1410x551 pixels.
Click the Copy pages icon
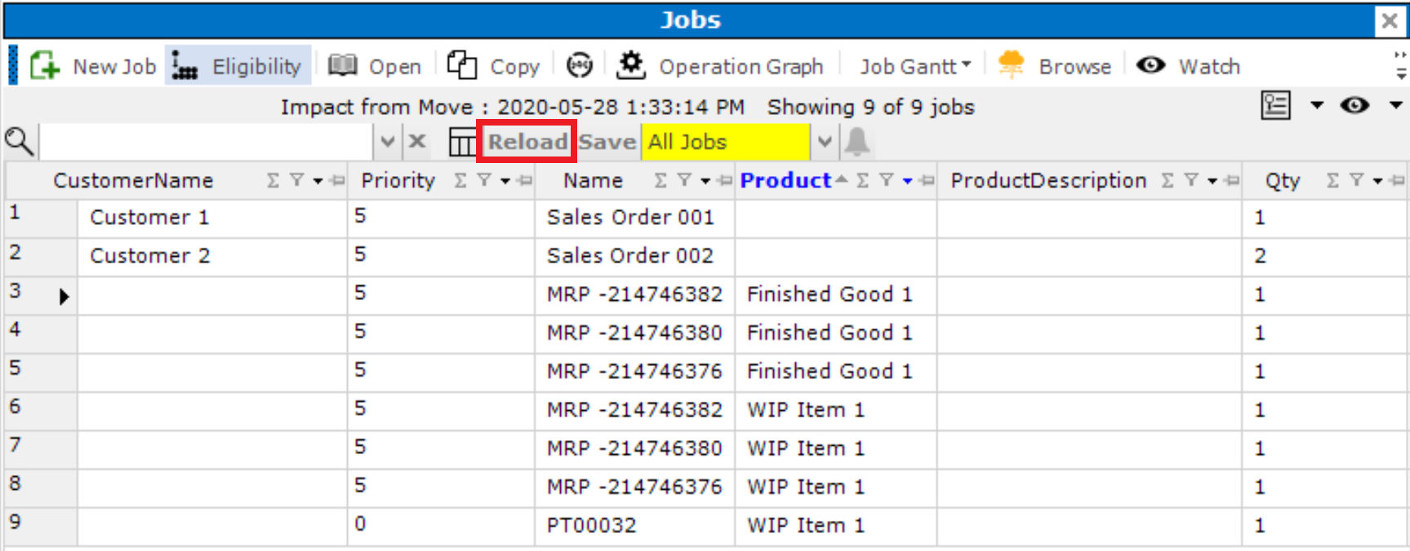tap(462, 65)
